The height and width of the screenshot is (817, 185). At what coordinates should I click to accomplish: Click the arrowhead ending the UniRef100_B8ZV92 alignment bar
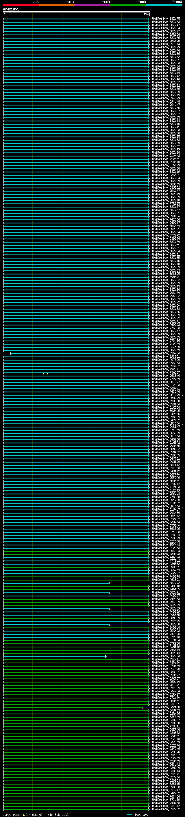tap(110, 583)
